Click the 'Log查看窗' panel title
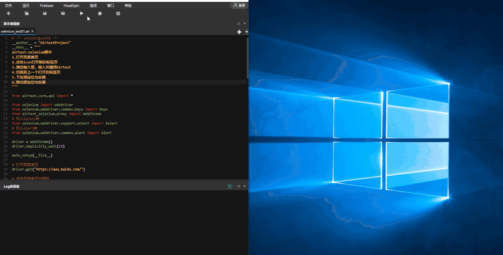503x255 pixels. [x=12, y=186]
